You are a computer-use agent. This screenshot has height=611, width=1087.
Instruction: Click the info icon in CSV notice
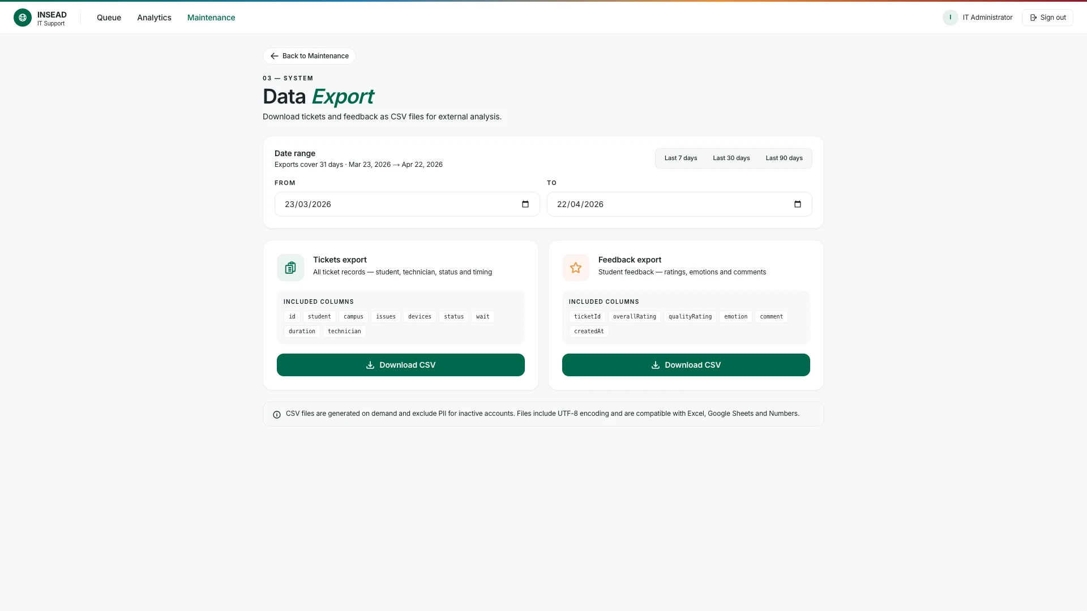[x=277, y=415]
